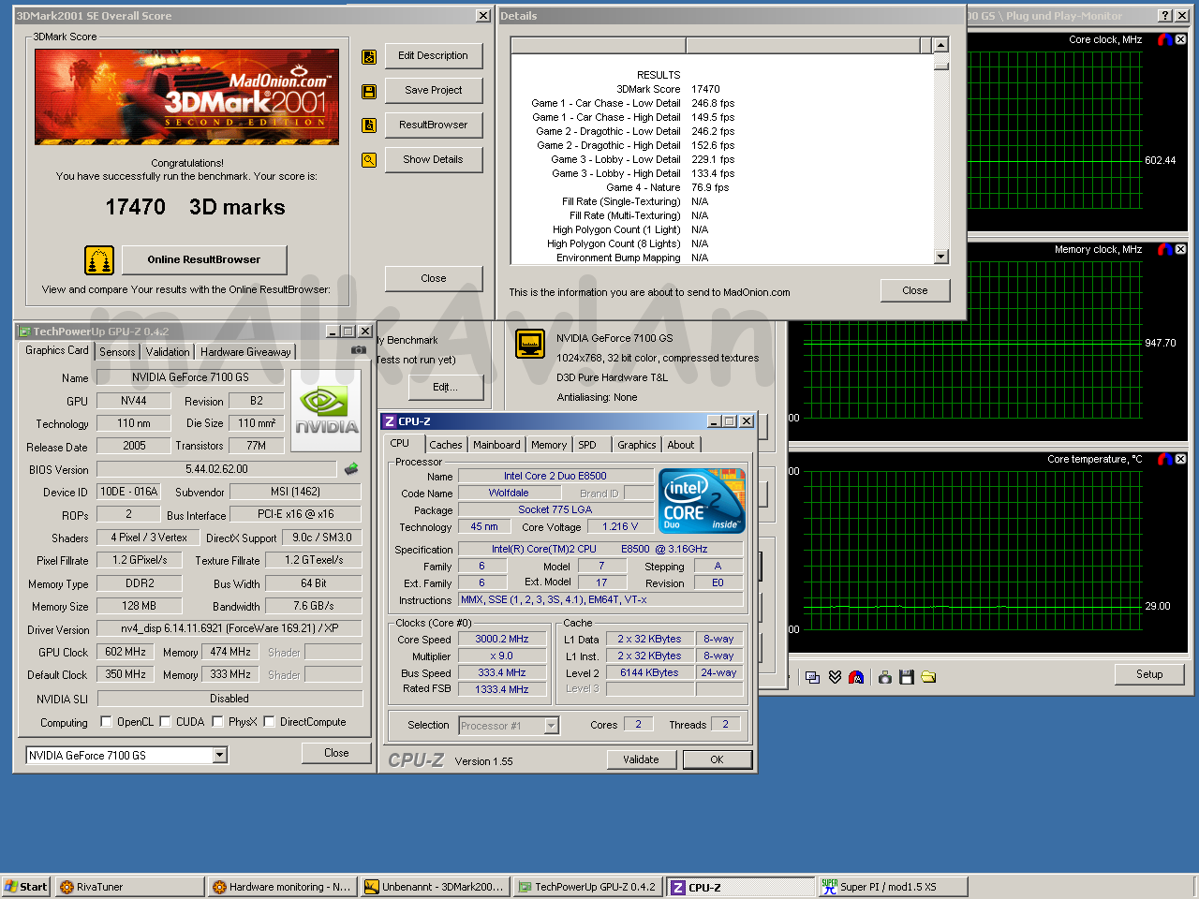
Task: Click the ResultBrowser icon beside its button
Action: coord(369,125)
